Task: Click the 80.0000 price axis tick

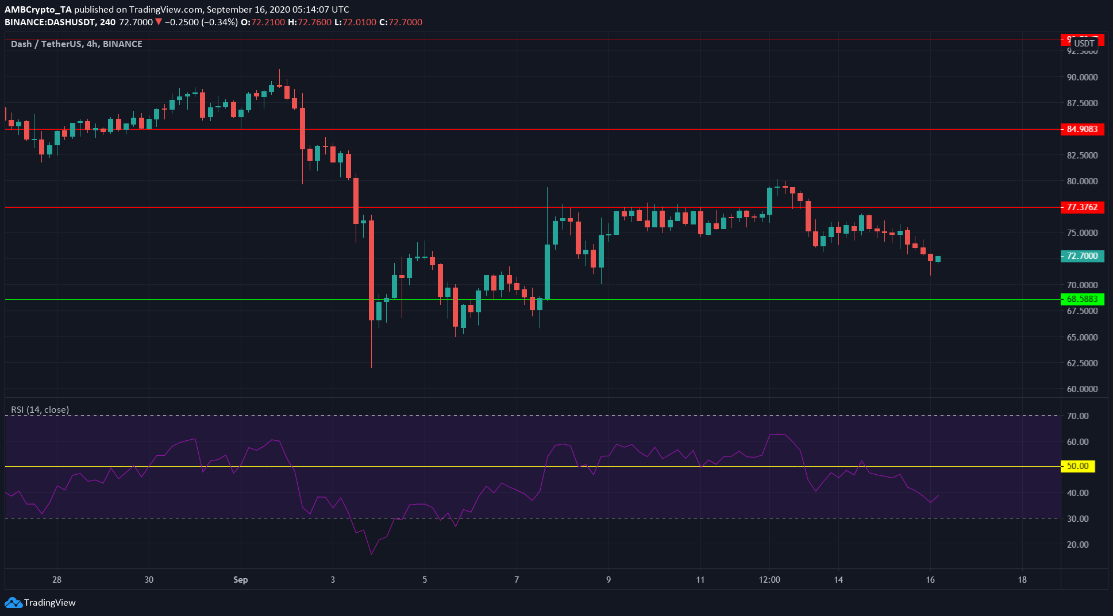Action: 1082,181
